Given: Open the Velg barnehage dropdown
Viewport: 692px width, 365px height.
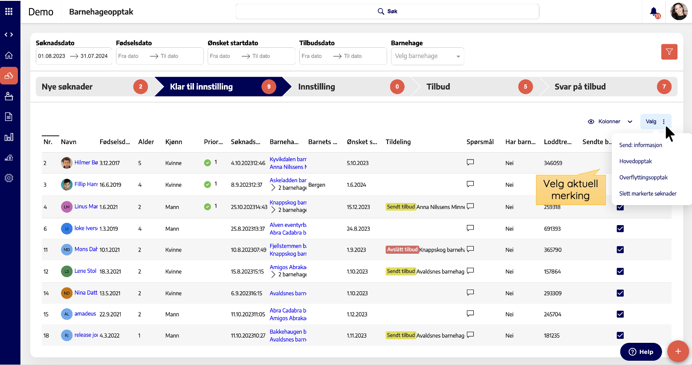Looking at the screenshot, I should click(428, 56).
